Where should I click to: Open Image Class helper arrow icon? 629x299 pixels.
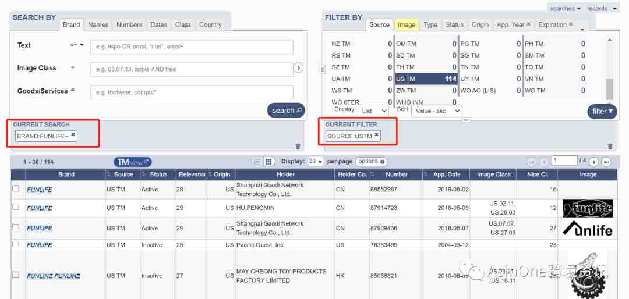[x=298, y=68]
